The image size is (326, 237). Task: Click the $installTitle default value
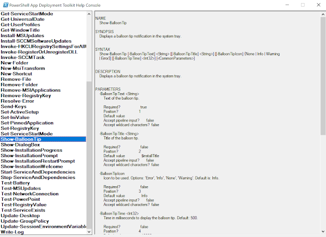tap(150, 156)
